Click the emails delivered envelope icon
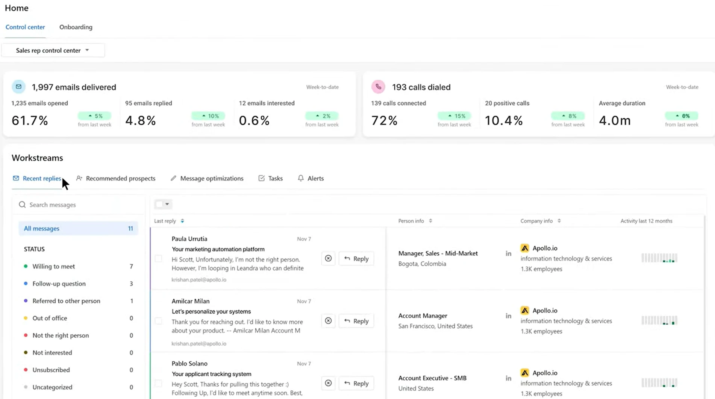This screenshot has height=399, width=715. tap(18, 86)
